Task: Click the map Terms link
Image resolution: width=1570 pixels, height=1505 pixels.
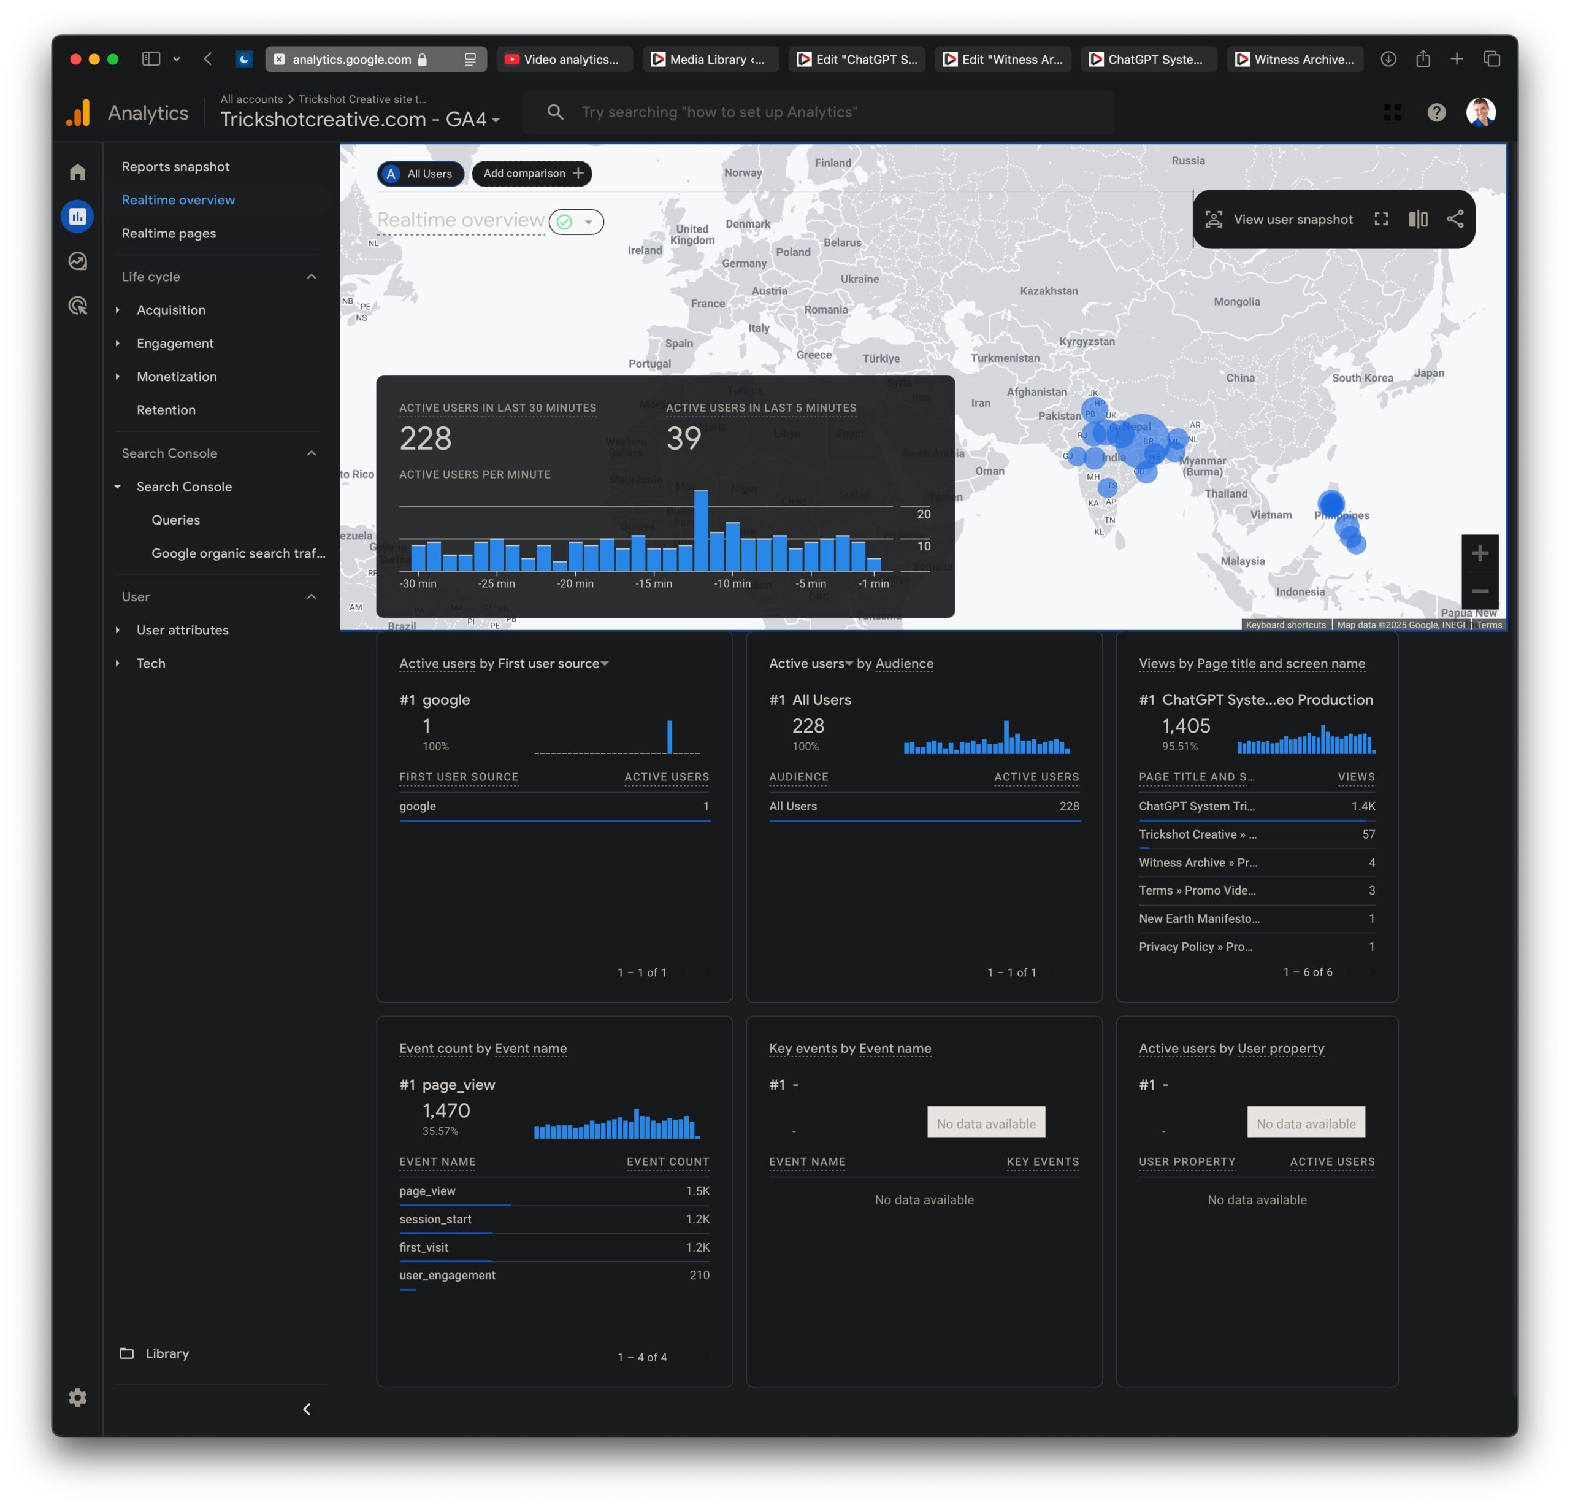Action: coord(1489,625)
